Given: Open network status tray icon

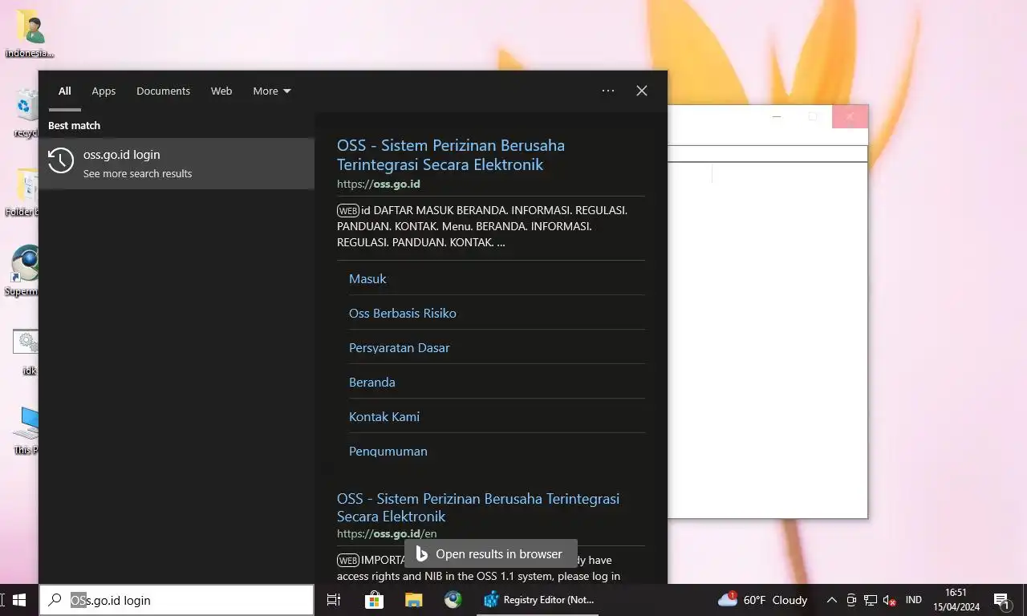Looking at the screenshot, I should point(870,600).
